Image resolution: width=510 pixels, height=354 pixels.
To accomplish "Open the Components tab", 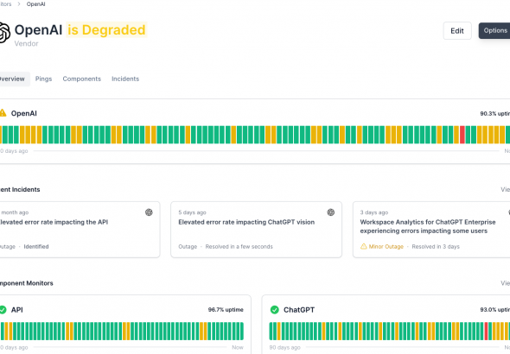I will click(81, 79).
